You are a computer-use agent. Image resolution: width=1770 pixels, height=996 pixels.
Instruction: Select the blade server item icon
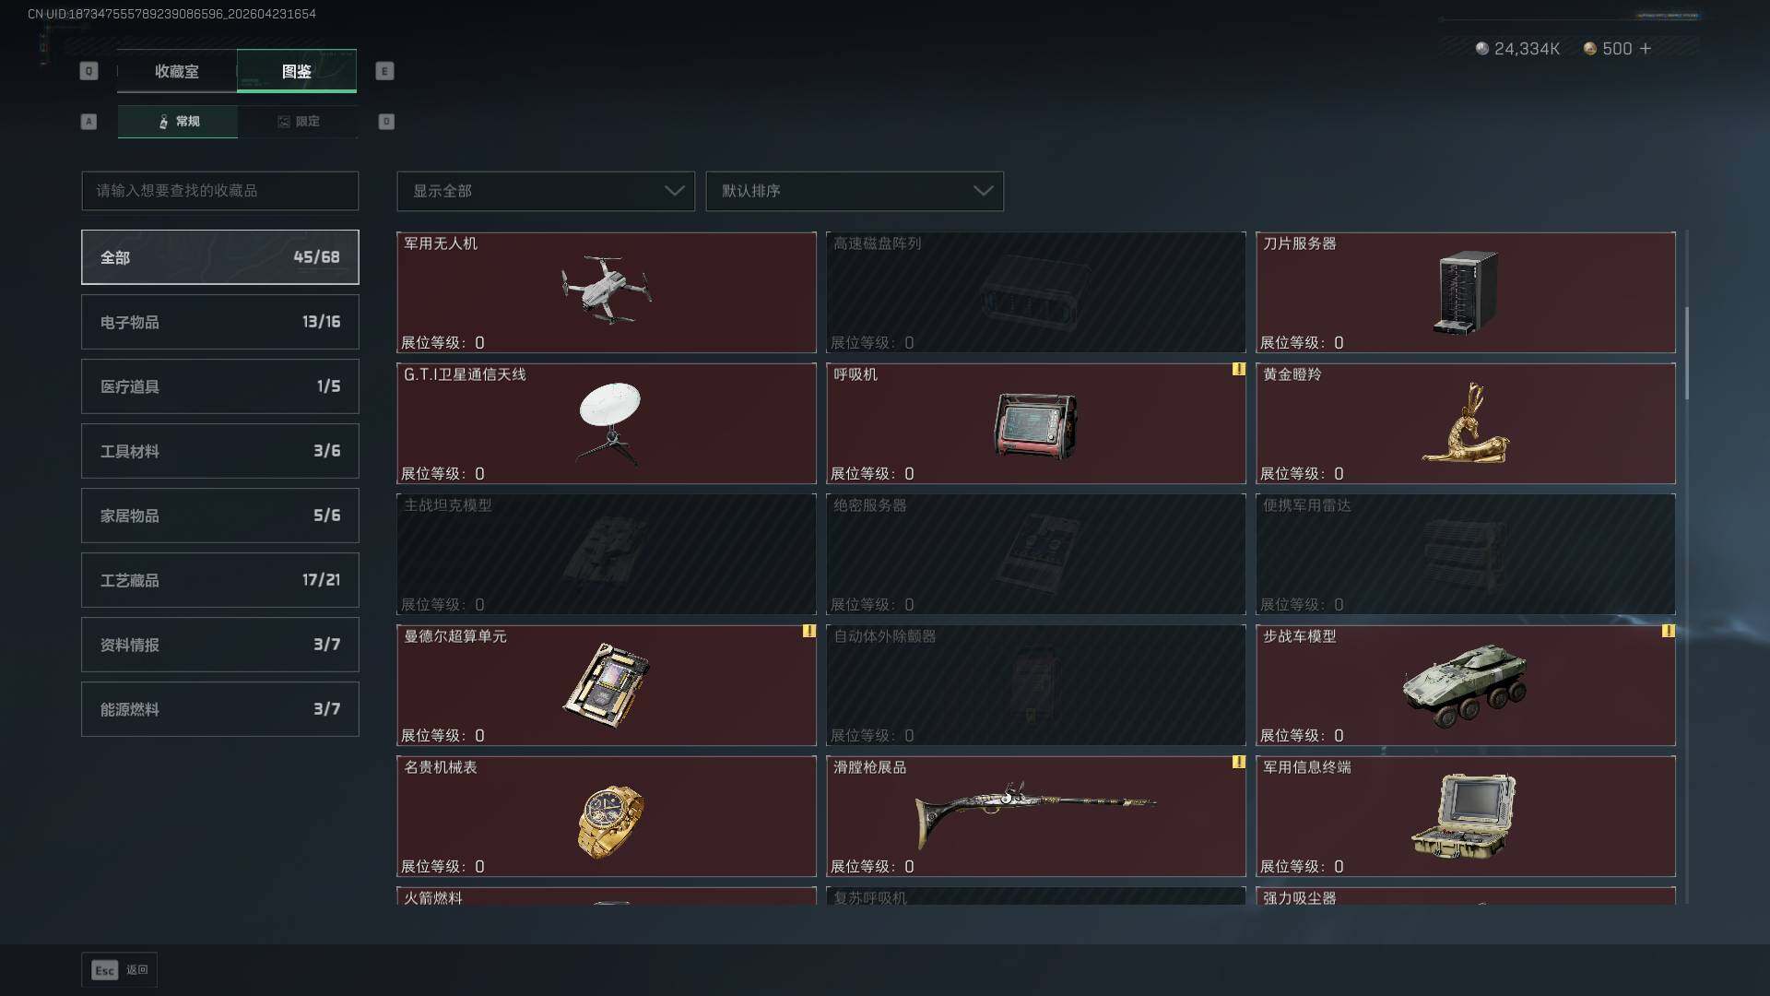point(1466,292)
